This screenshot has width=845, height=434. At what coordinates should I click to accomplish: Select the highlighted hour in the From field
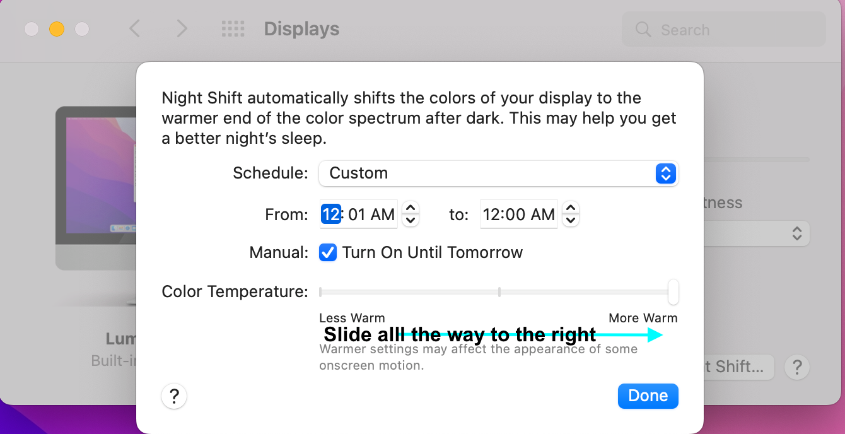(330, 214)
